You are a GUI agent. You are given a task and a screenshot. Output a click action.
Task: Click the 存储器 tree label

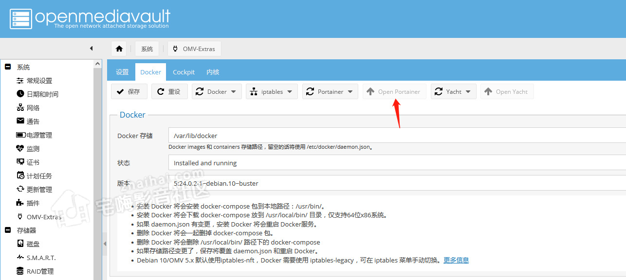[27, 230]
